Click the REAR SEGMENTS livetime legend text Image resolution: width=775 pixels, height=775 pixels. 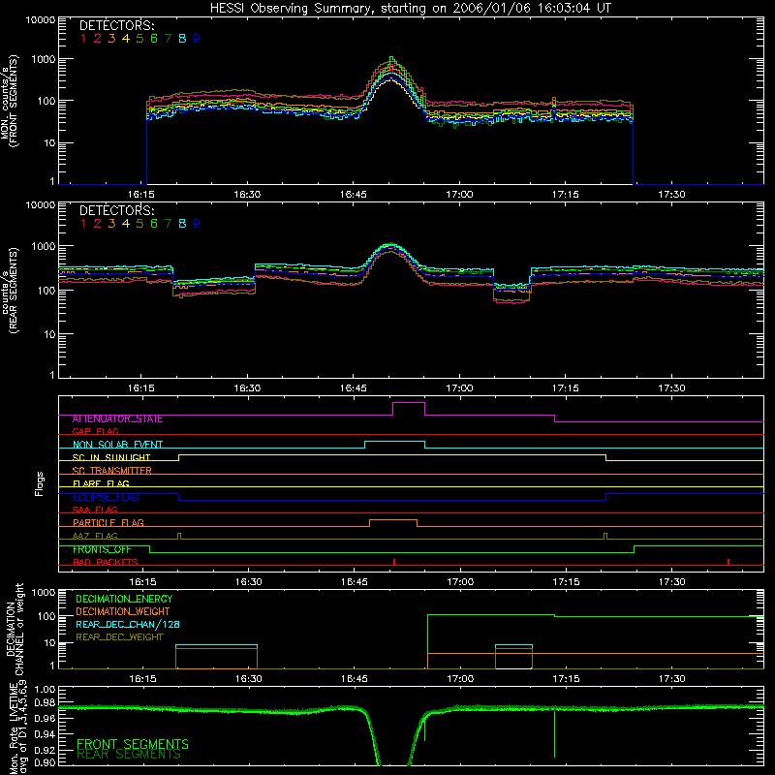[x=129, y=755]
